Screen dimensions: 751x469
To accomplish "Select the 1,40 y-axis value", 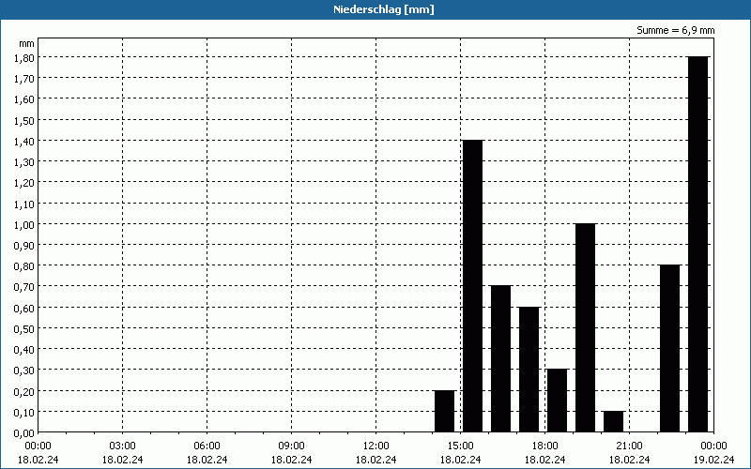I will 24,141.
